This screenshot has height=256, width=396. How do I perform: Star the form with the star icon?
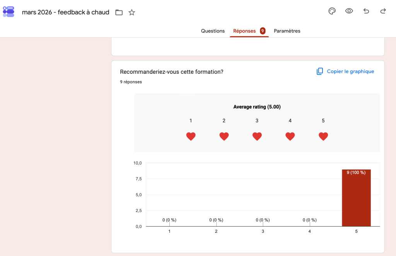131,12
